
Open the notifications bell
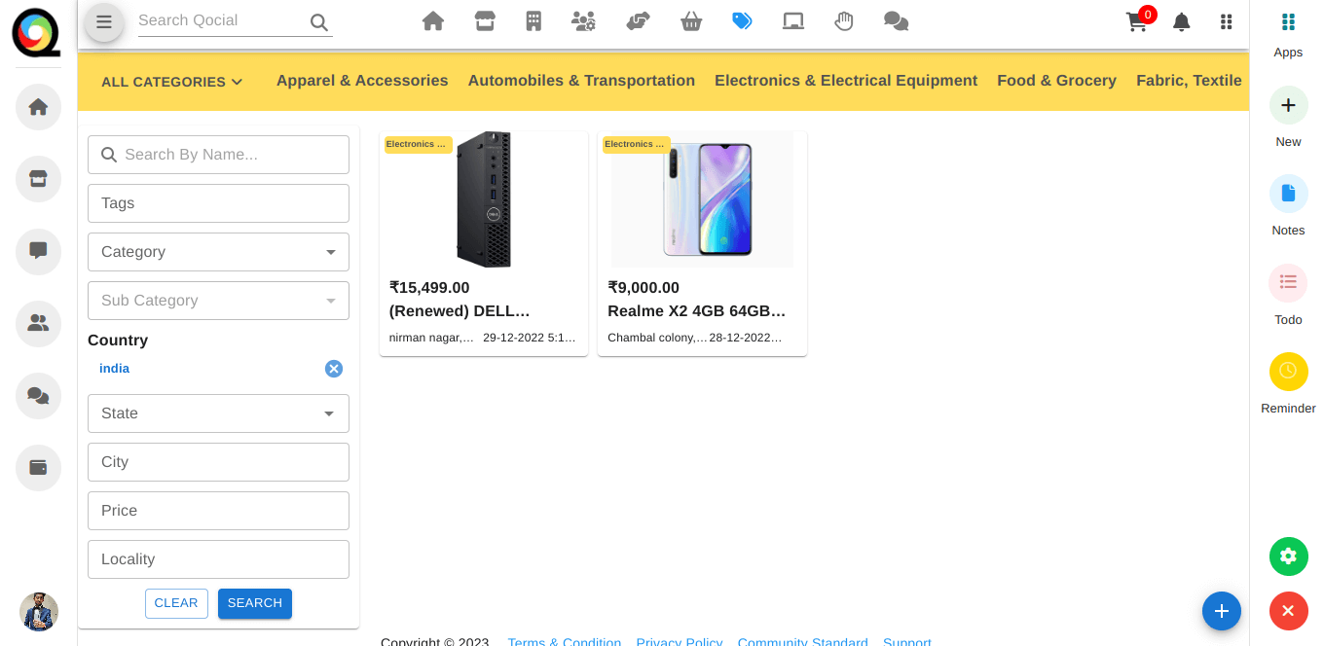[1182, 21]
